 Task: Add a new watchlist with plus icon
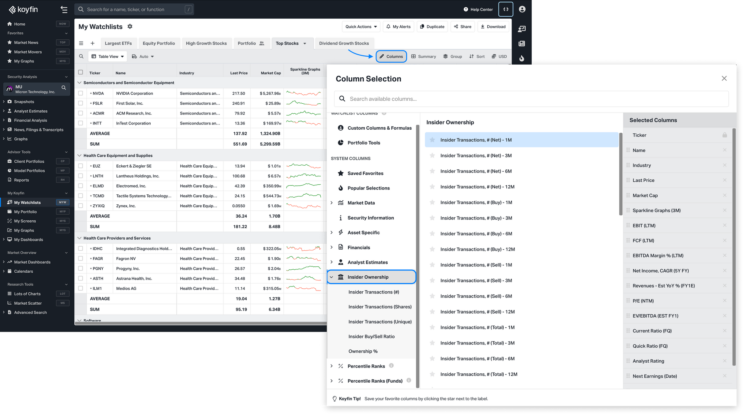point(93,43)
